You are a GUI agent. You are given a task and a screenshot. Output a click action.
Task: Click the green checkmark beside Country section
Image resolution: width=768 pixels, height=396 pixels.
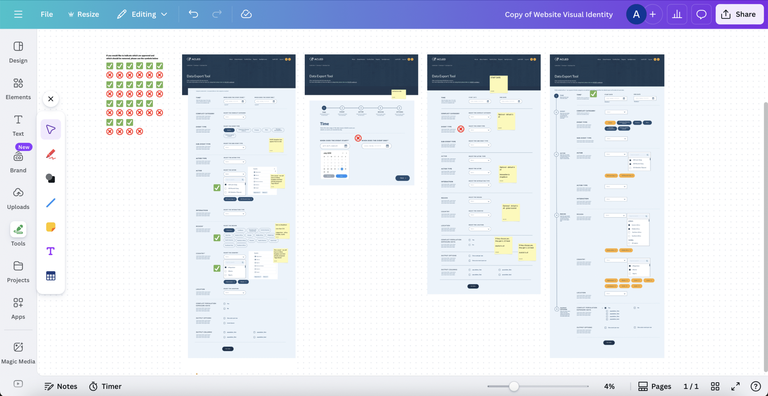tap(217, 268)
